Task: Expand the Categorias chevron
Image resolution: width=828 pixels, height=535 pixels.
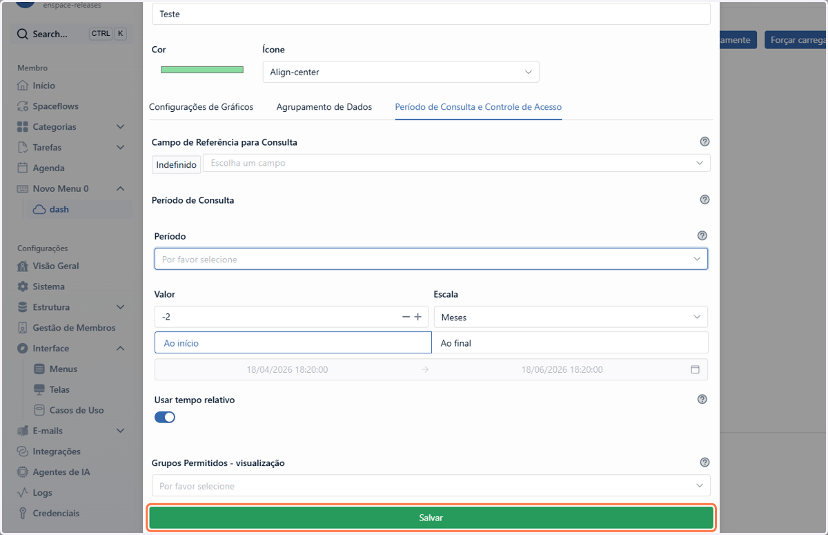Action: 120,127
